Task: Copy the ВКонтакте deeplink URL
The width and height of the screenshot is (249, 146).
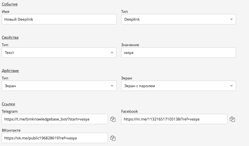Action: 113,138
